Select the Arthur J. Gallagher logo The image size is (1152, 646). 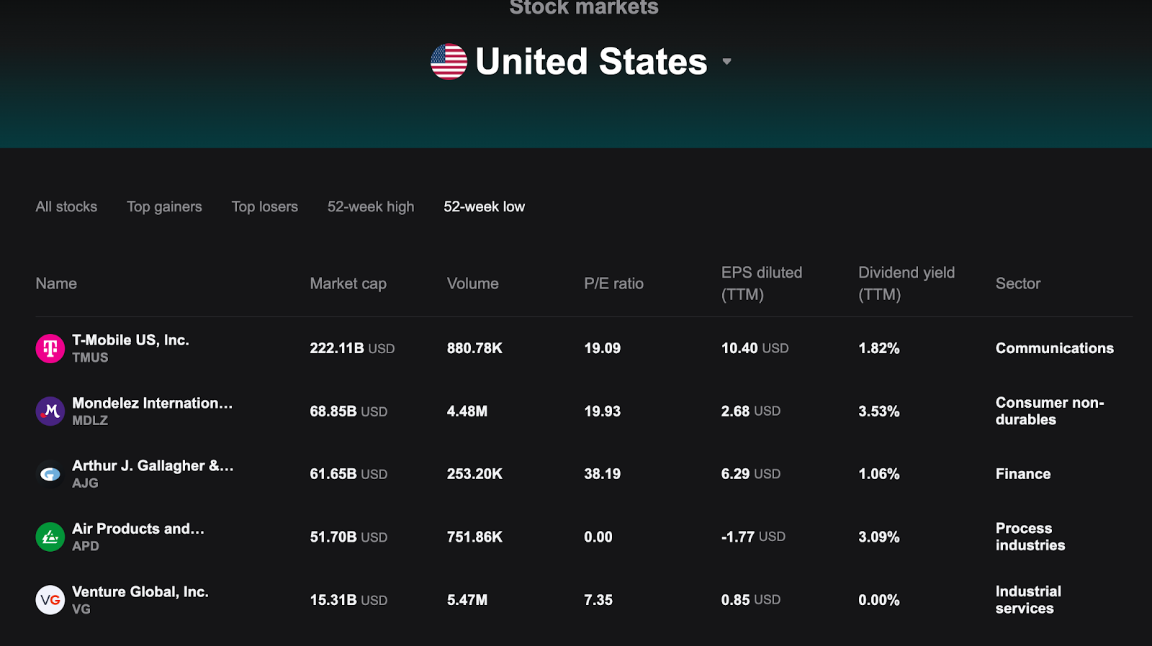[x=50, y=473]
